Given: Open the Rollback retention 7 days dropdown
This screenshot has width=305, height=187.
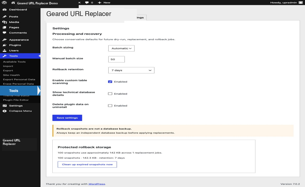Looking at the screenshot, I should pos(131,70).
